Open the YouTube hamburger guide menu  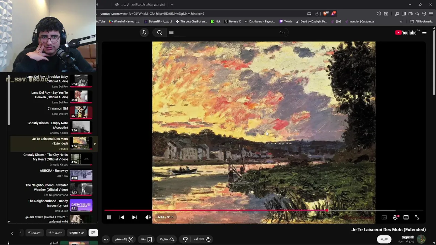tap(424, 32)
